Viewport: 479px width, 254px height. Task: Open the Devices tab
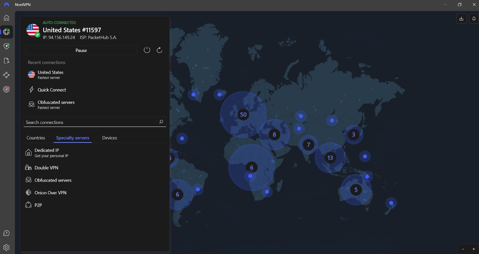tap(109, 138)
